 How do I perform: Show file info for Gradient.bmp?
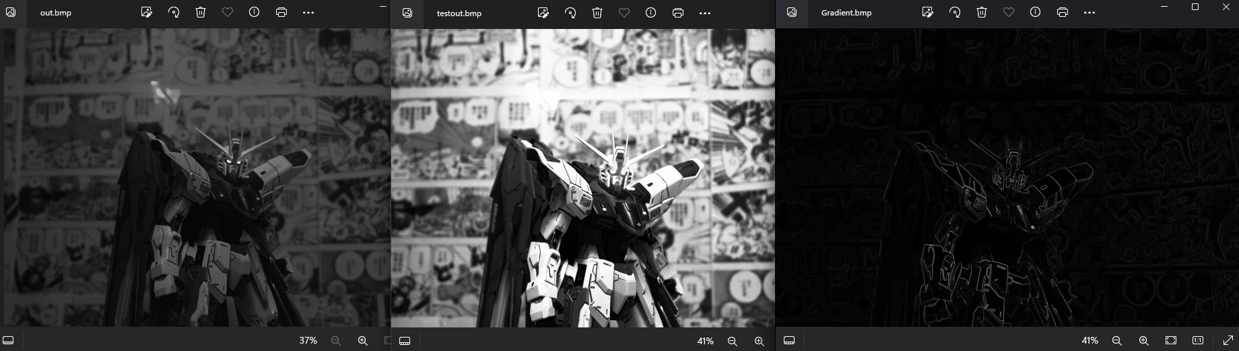pyautogui.click(x=1036, y=12)
